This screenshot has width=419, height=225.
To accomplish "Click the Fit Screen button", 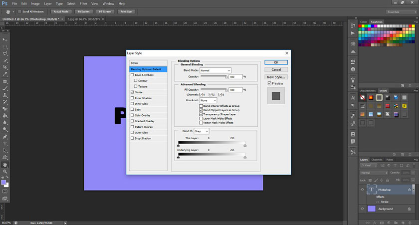I will coord(84,11).
